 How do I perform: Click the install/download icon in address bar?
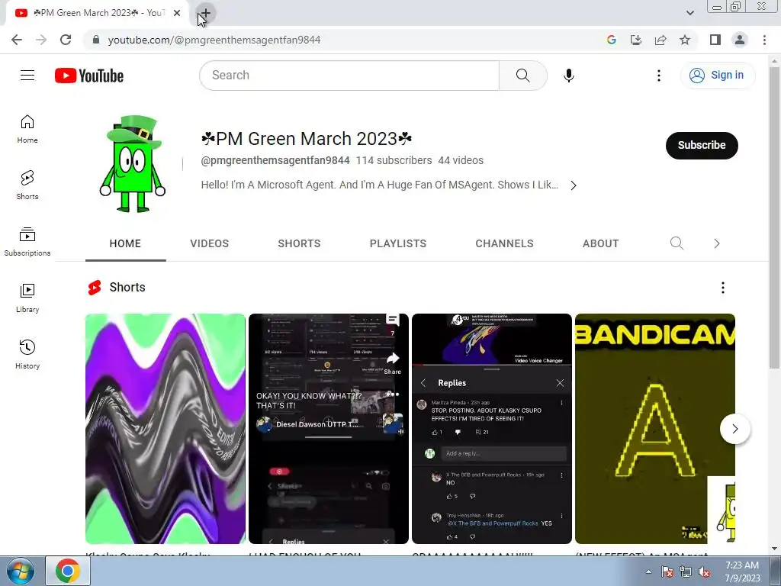pyautogui.click(x=636, y=40)
